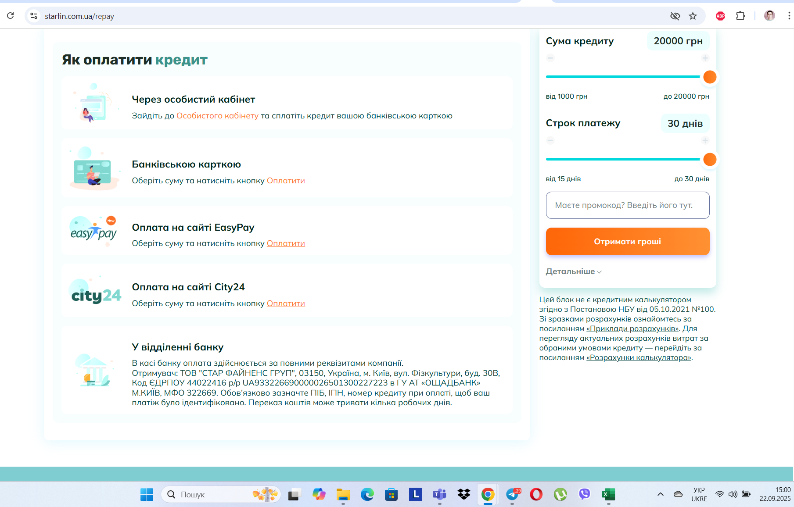Screen dimensions: 794x507
Task: Open Opera browser from the taskbar
Action: pos(536,495)
